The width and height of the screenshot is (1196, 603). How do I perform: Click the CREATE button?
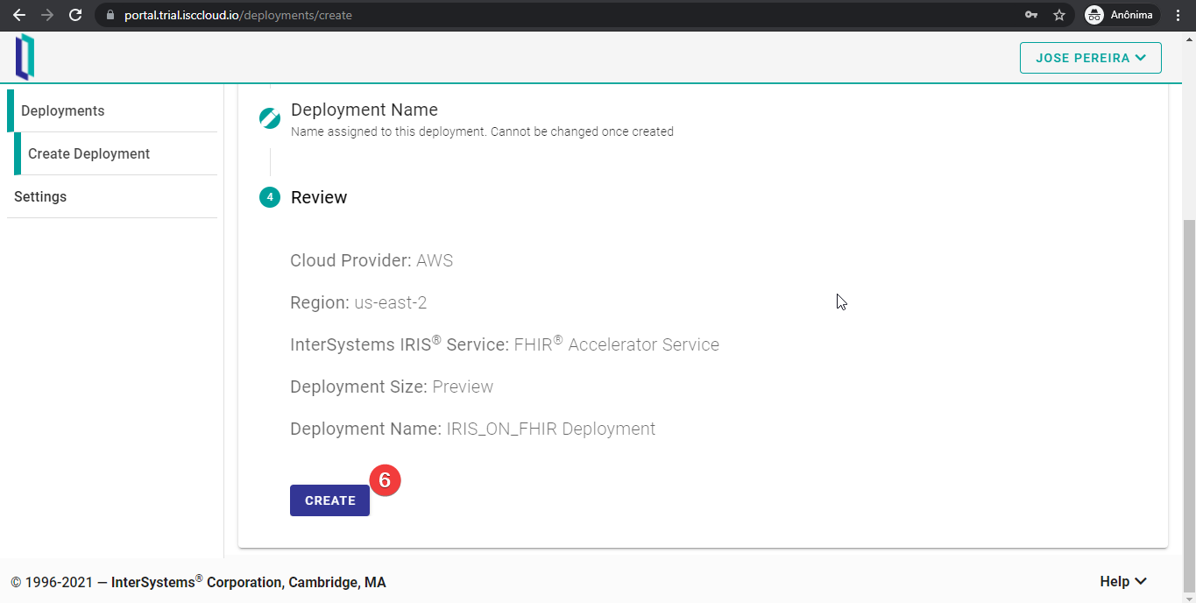click(329, 500)
